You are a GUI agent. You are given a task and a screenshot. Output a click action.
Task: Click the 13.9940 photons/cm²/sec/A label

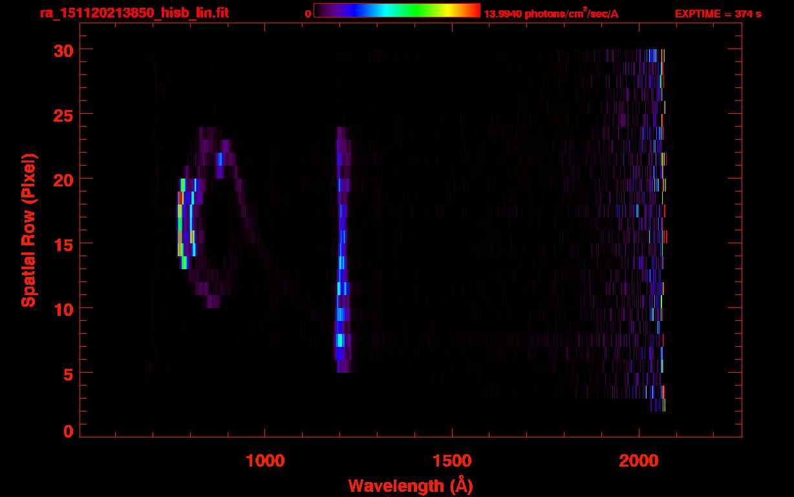(x=551, y=14)
